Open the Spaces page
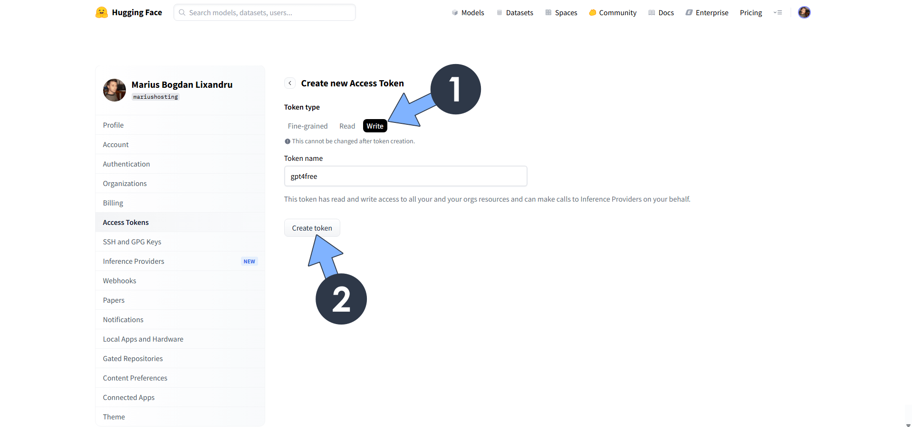912x427 pixels. click(561, 12)
